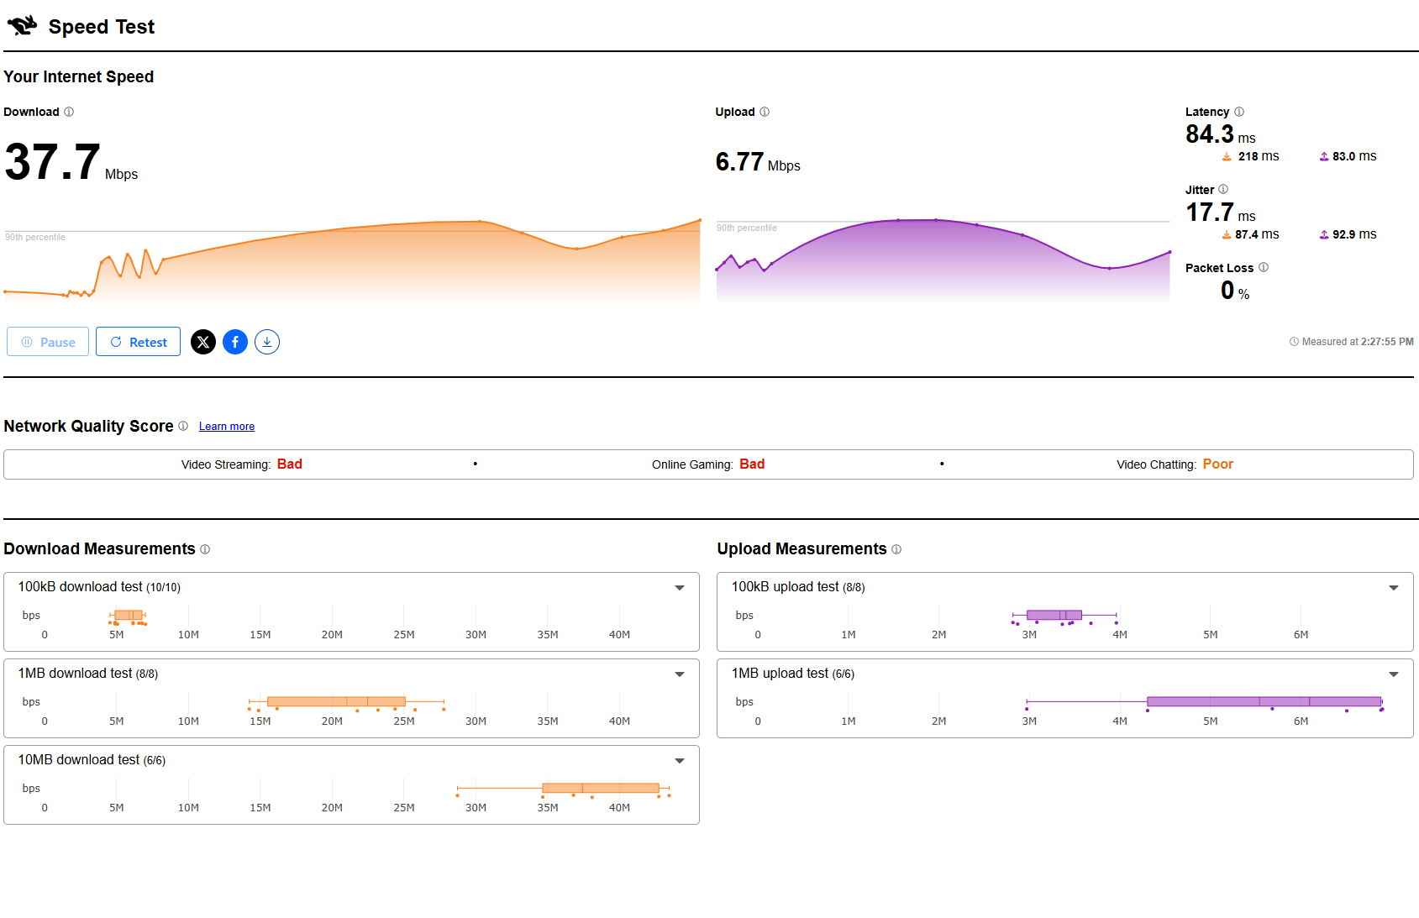
Task: Expand the 10MB download test section
Action: [x=680, y=761]
